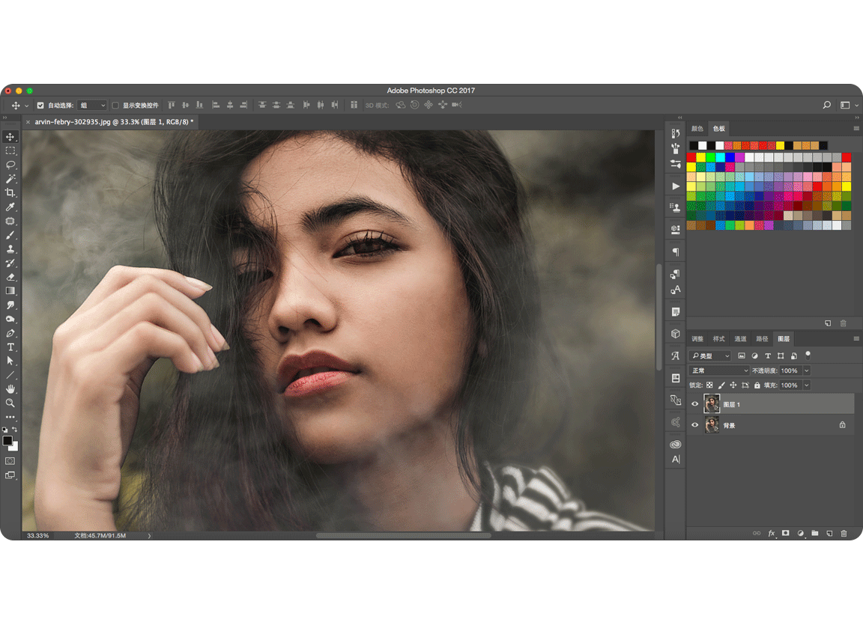Image resolution: width=863 pixels, height=625 pixels.
Task: Select the Path Selection tool
Action: pos(10,361)
